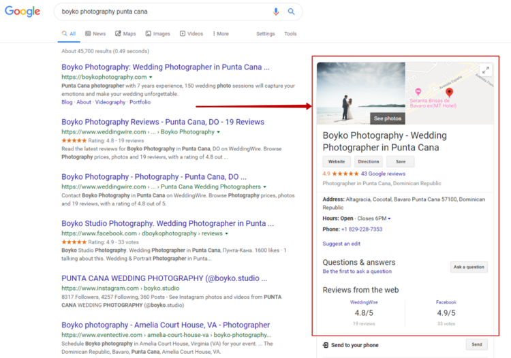Click the Google logo
Screen dimensions: 511x358
[22, 12]
